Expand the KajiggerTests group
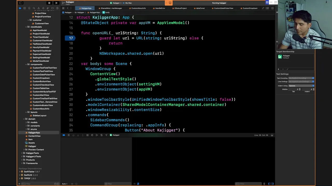 point(22,153)
